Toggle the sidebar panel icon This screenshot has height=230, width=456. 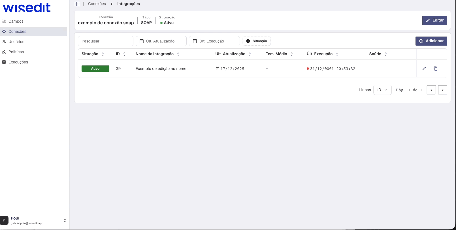pos(77,4)
